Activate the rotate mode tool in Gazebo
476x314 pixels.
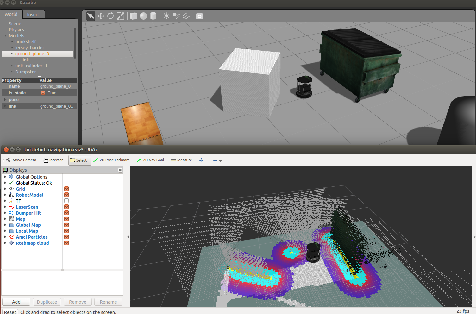[110, 16]
